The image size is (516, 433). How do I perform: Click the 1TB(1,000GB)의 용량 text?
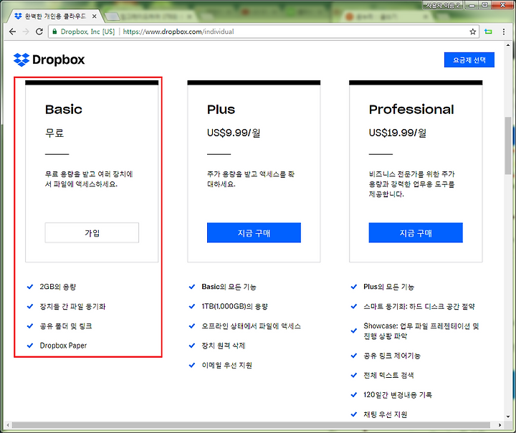[234, 307]
